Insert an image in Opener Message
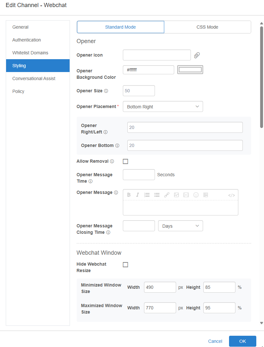 tap(176, 195)
